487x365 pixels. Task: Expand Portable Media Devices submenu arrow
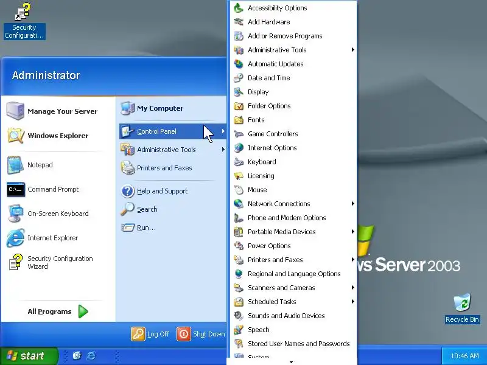tap(353, 232)
